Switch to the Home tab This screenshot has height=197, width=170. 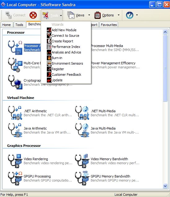click(7, 25)
